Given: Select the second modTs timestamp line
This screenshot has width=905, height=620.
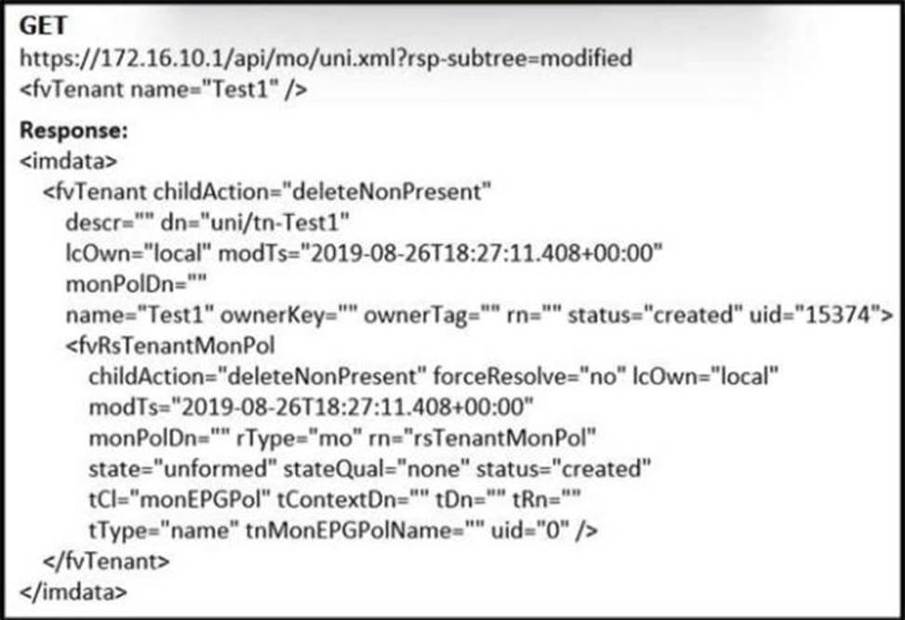Looking at the screenshot, I should click(x=311, y=408).
